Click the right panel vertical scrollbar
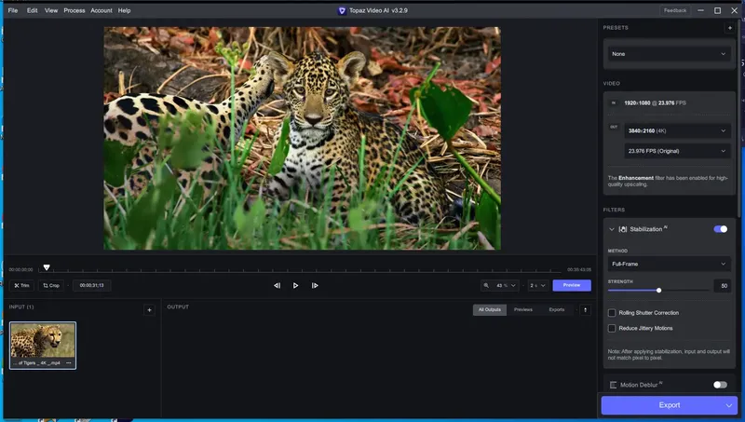The image size is (745, 422). point(738,119)
